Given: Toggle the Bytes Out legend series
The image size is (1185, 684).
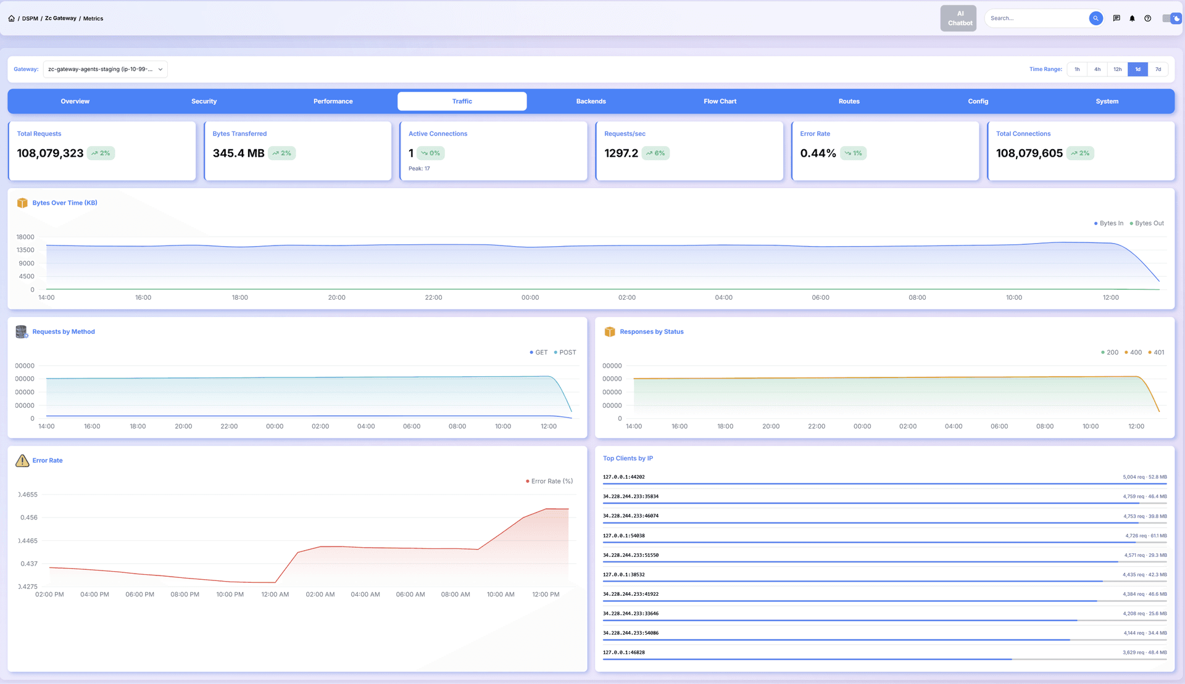Looking at the screenshot, I should 1147,223.
